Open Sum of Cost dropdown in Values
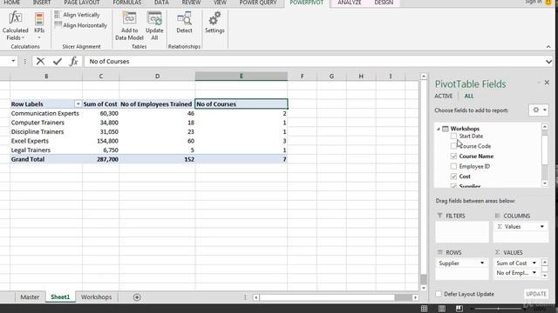The image size is (558, 313). pos(534,263)
